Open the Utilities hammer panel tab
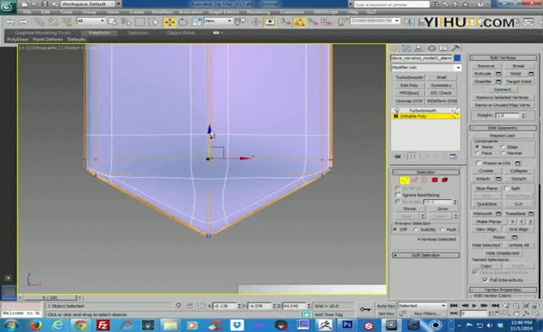This screenshot has height=332, width=543. 456,48
